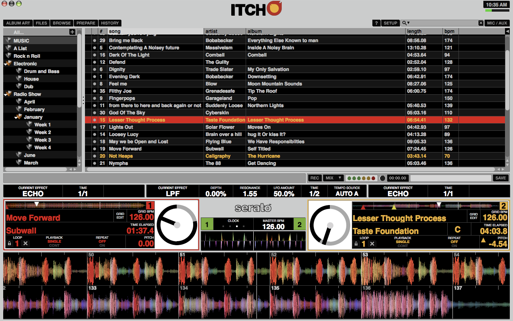
Task: Toggle the REC record button
Action: pos(315,178)
